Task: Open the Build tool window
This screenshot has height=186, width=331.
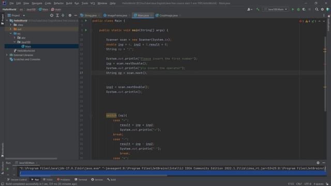Action: [112, 180]
